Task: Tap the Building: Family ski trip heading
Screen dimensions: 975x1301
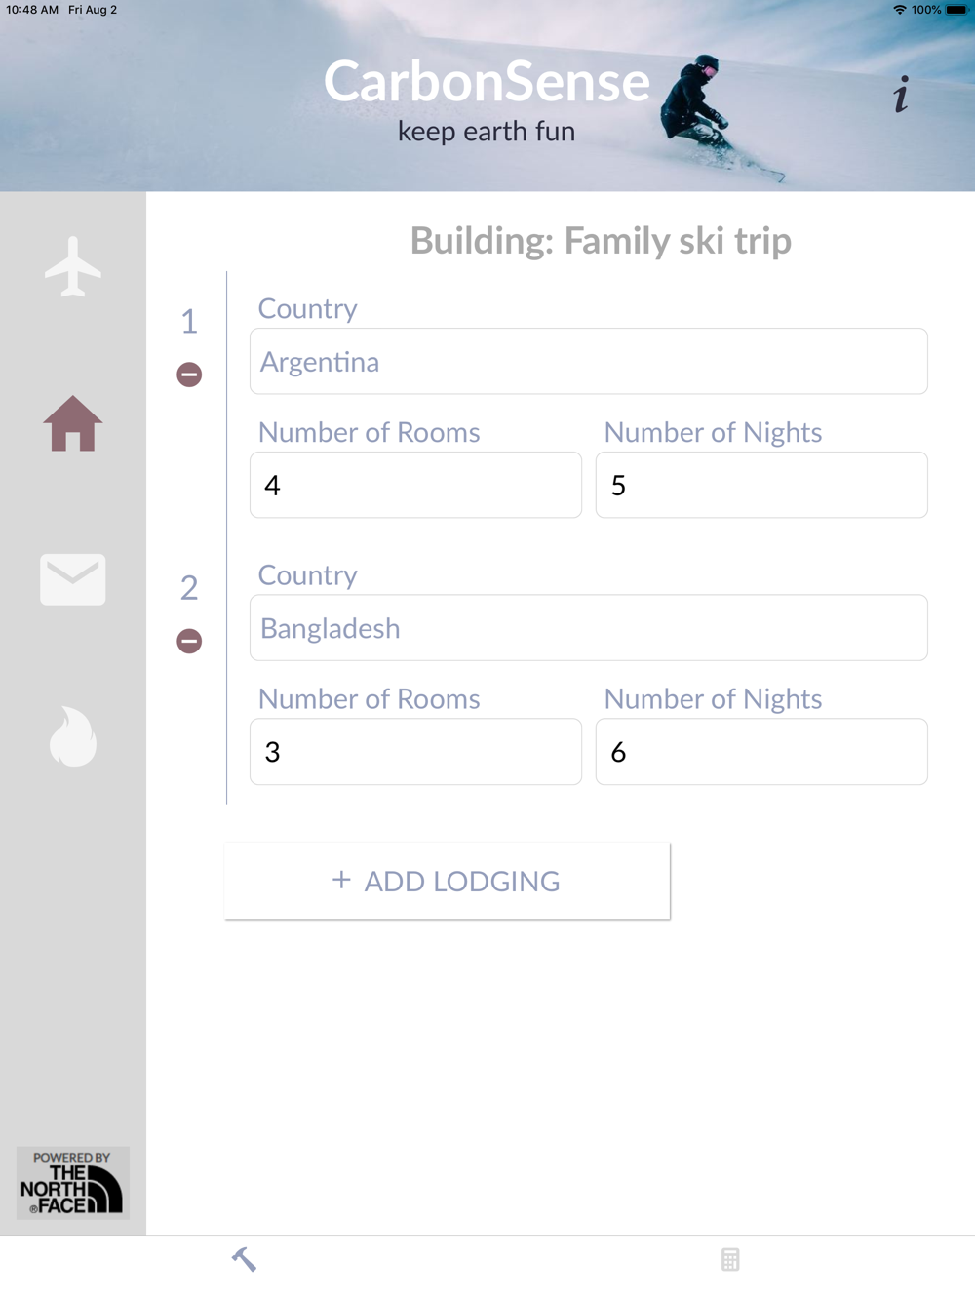Action: tap(601, 241)
